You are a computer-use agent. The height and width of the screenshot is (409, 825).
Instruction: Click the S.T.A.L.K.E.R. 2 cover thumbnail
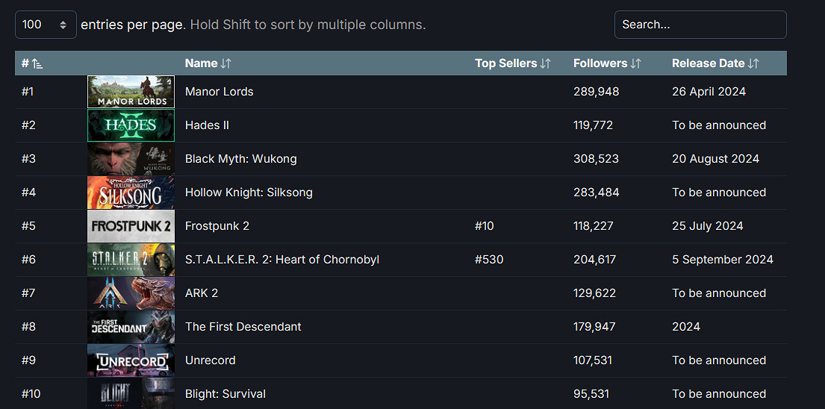pos(131,260)
